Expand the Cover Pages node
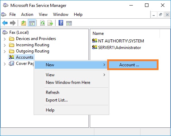Viewport: 171px width, 136px height. click(x=5, y=64)
